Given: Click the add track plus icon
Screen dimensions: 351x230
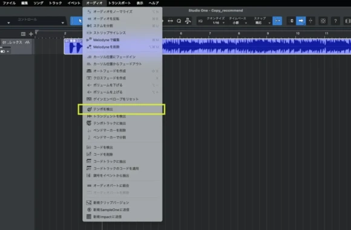Looking at the screenshot, I should (x=31, y=34).
